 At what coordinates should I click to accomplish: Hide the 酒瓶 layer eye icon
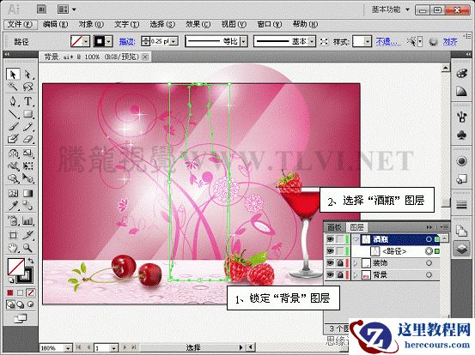[x=330, y=239]
